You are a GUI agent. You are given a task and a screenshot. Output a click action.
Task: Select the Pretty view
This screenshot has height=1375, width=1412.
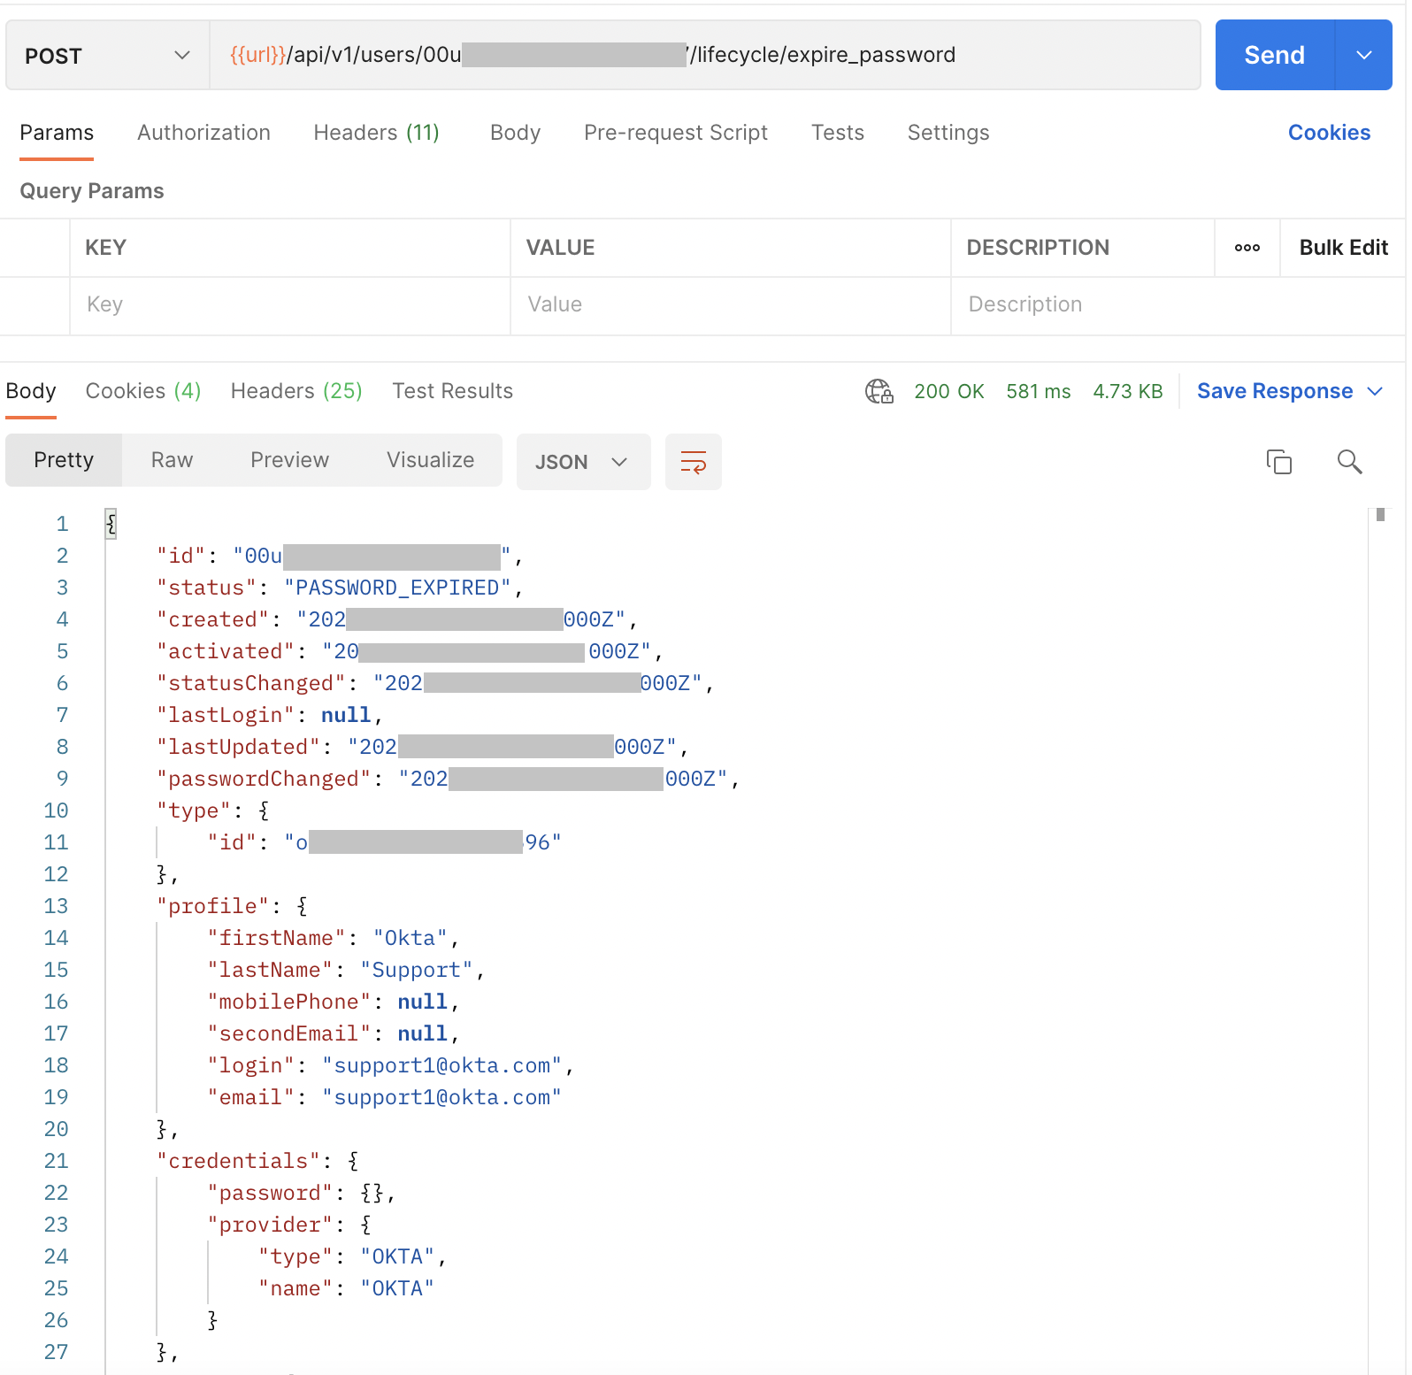point(64,460)
